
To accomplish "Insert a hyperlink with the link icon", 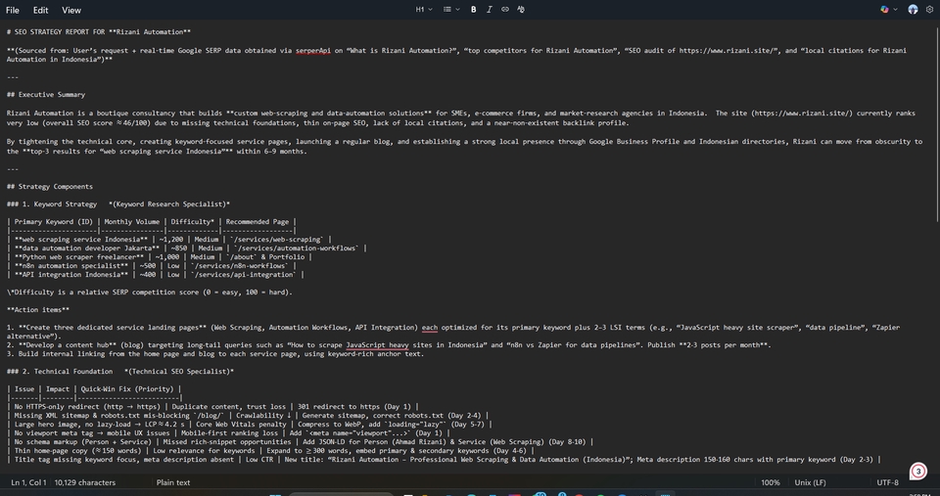I will pyautogui.click(x=505, y=10).
